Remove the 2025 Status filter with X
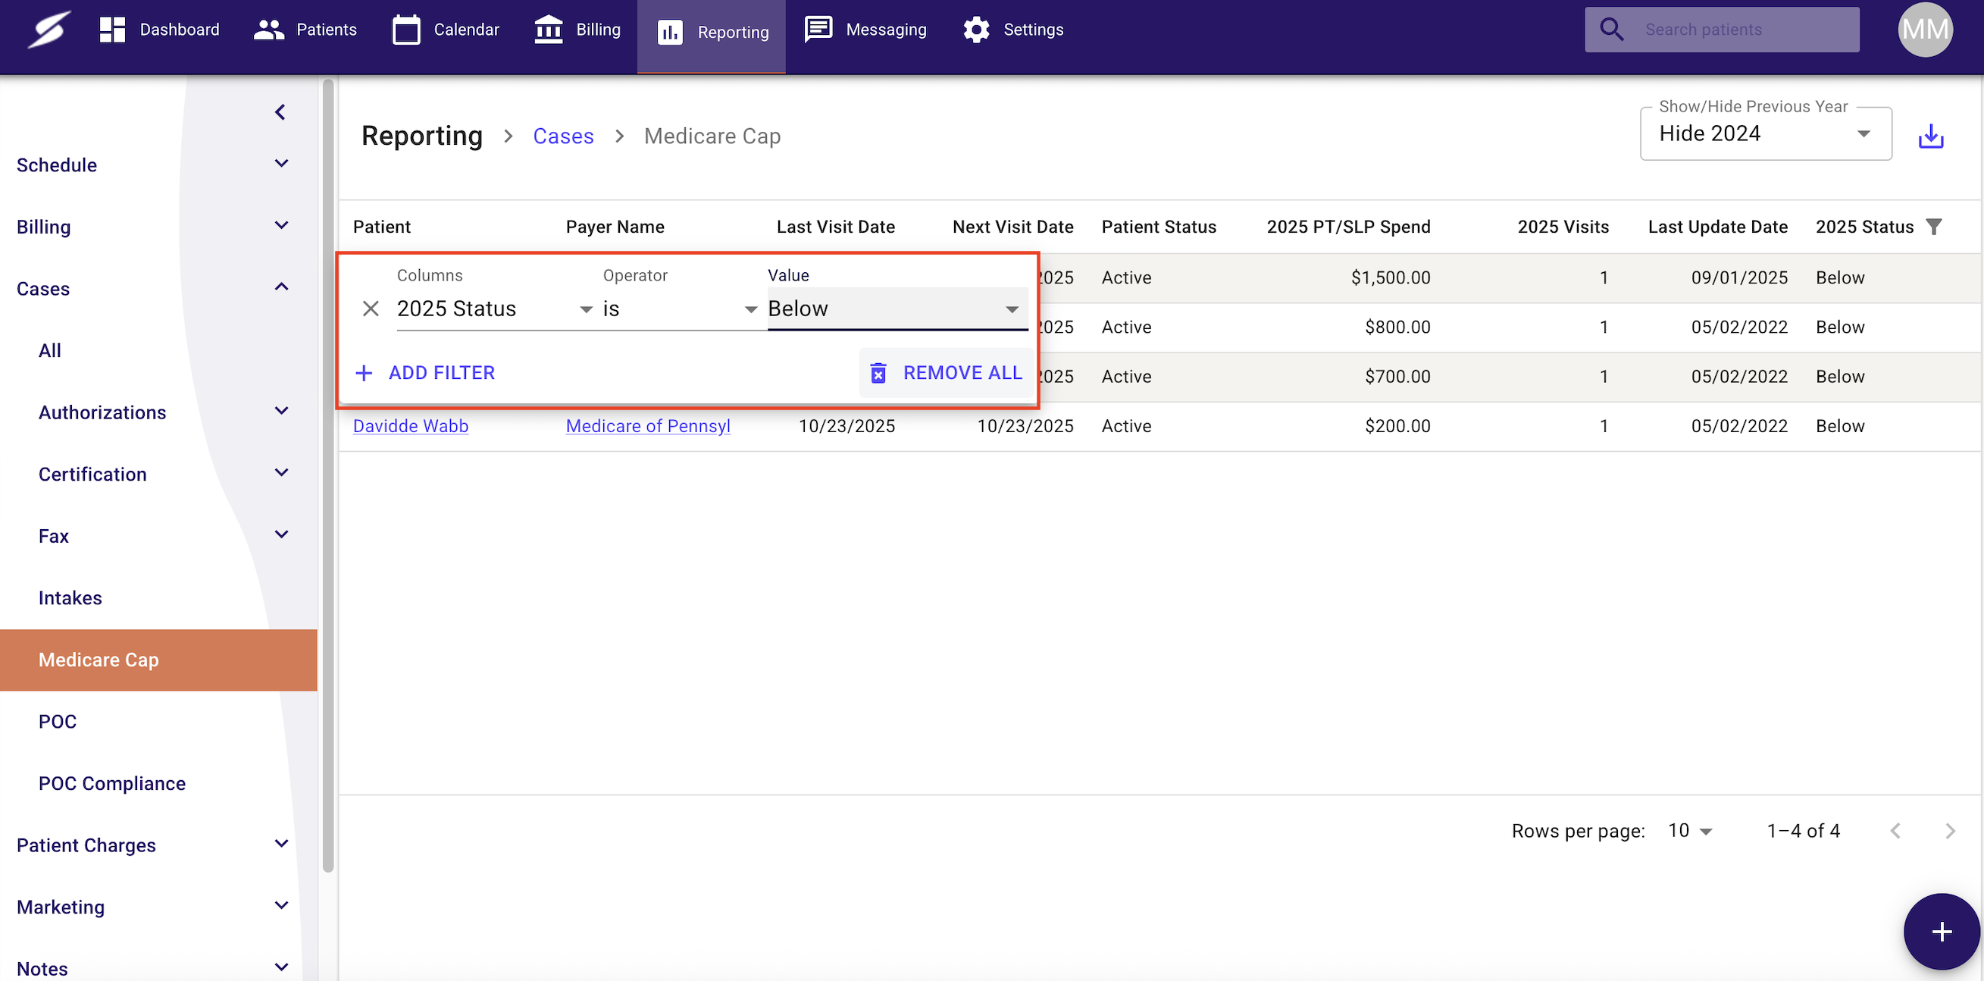Image resolution: width=1984 pixels, height=981 pixels. (x=371, y=309)
